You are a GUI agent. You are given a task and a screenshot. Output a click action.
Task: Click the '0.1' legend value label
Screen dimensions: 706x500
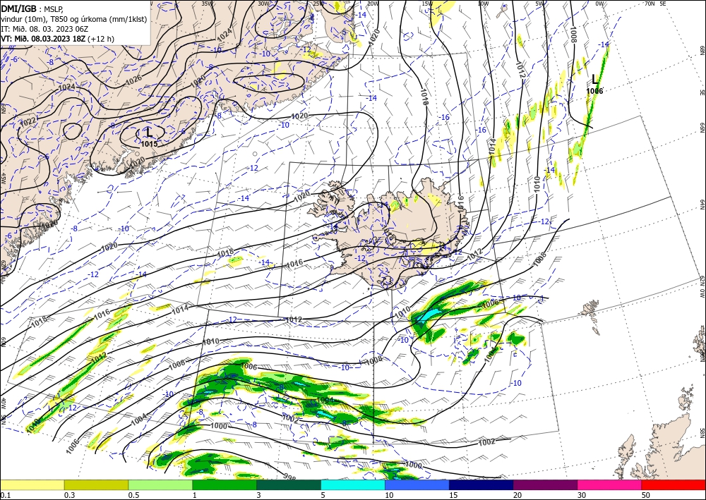[4, 495]
